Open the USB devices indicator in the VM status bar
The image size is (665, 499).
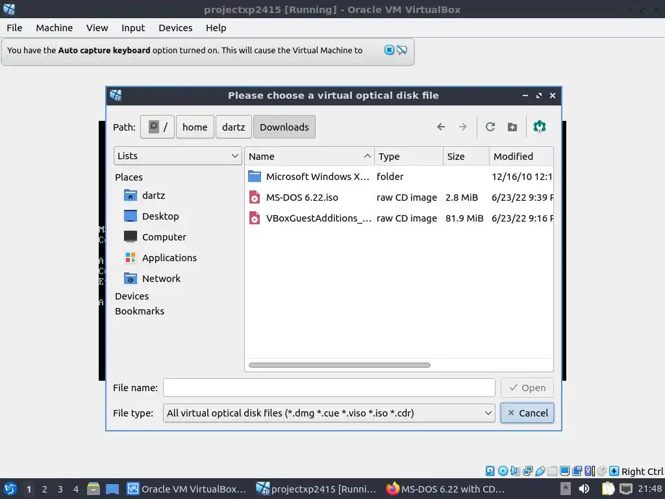pos(540,470)
